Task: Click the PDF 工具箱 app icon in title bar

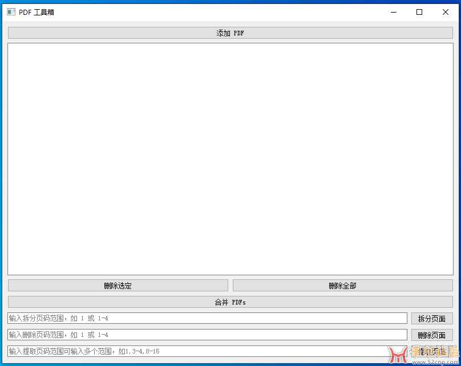Action: (11, 12)
